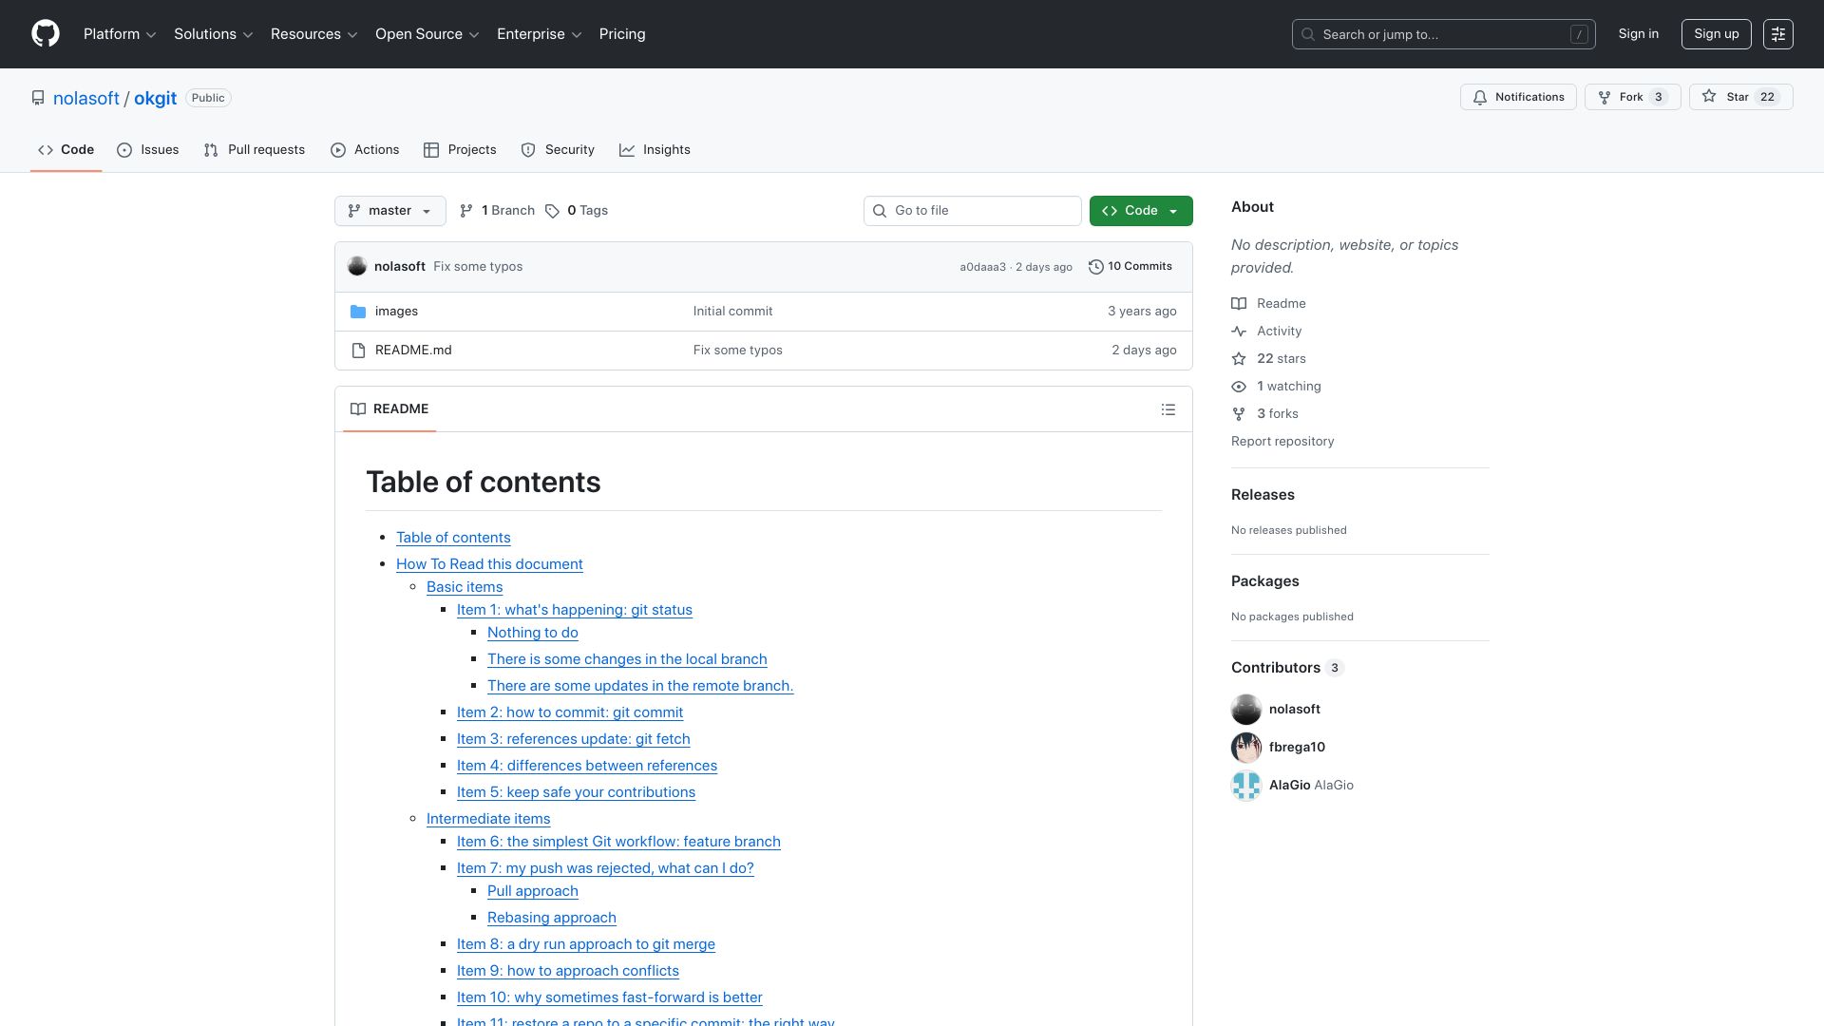Click the pulse icon beside Activity
This screenshot has width=1824, height=1026.
coord(1239,332)
